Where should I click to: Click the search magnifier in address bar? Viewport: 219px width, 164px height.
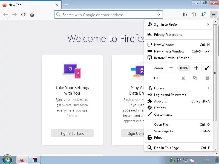point(58,14)
